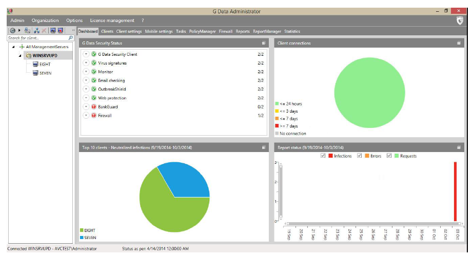Click in the Search for client field
Viewport: 473px width, 257px height.
point(36,38)
